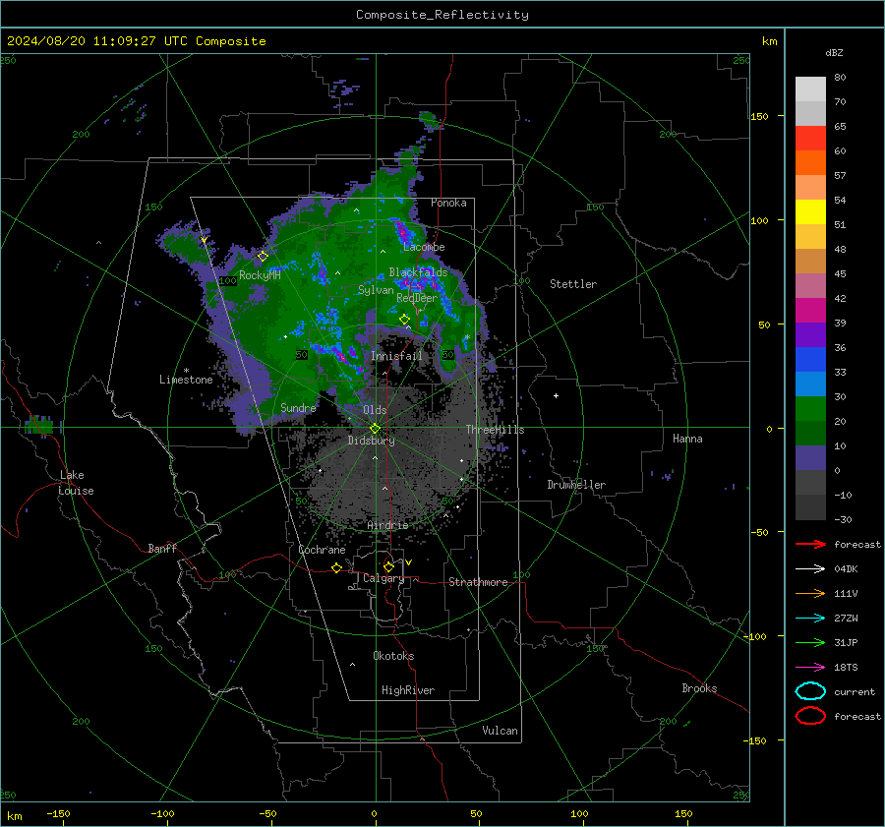Click the ThreeHills label
Screen dimensions: 885x827
point(495,430)
